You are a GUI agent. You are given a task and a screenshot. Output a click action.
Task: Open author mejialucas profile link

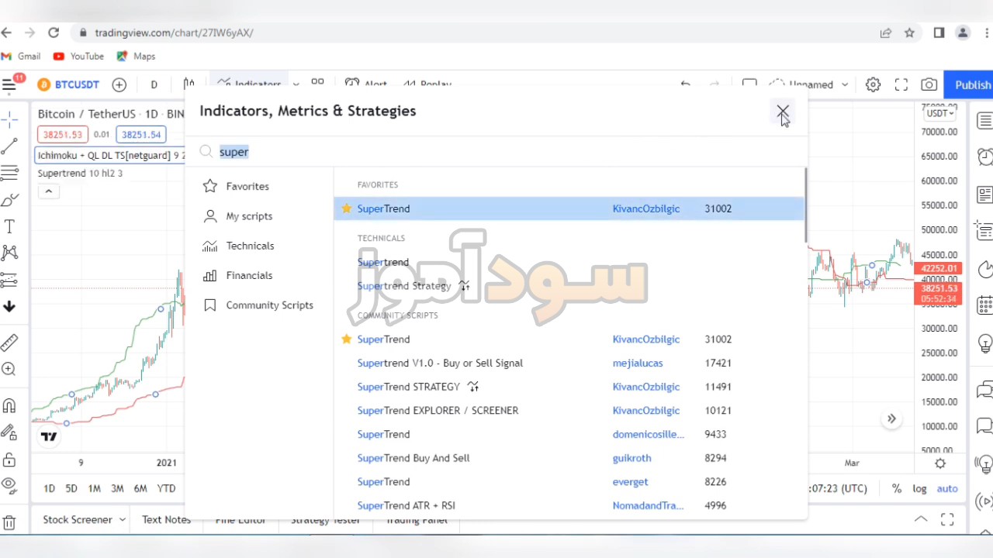click(638, 363)
